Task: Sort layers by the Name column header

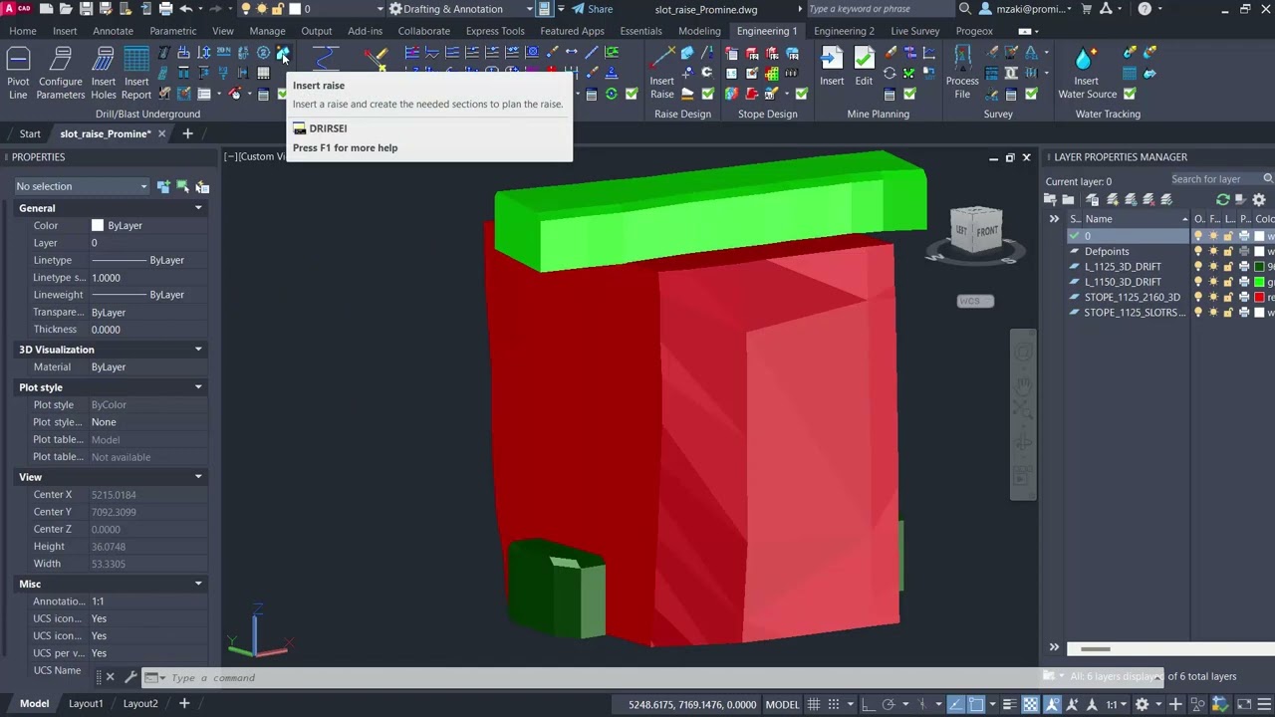Action: pos(1134,219)
